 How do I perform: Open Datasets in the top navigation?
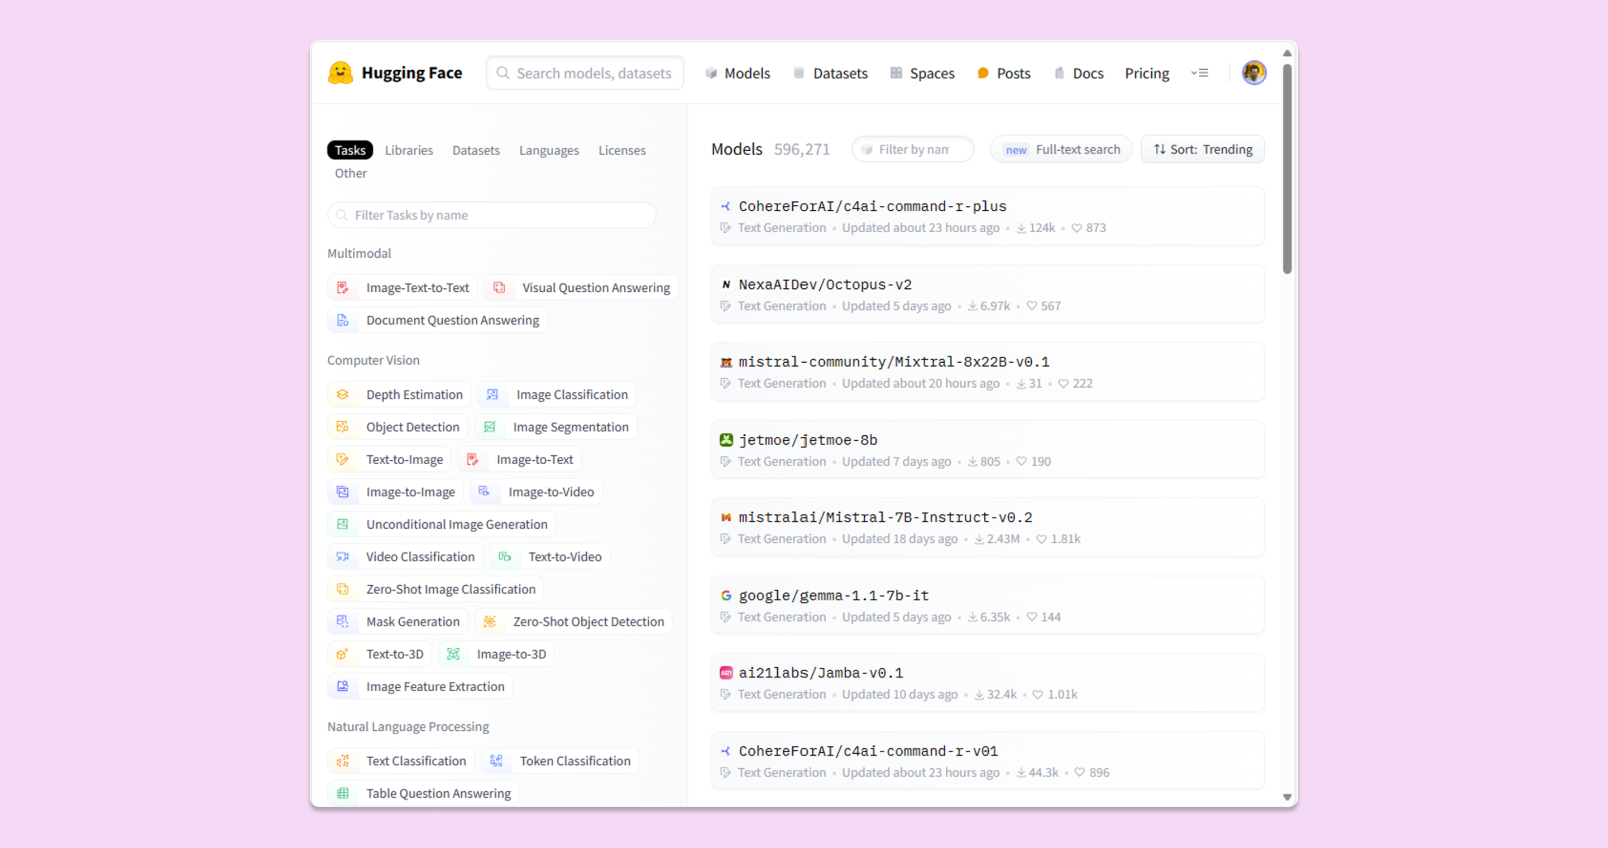pyautogui.click(x=831, y=73)
